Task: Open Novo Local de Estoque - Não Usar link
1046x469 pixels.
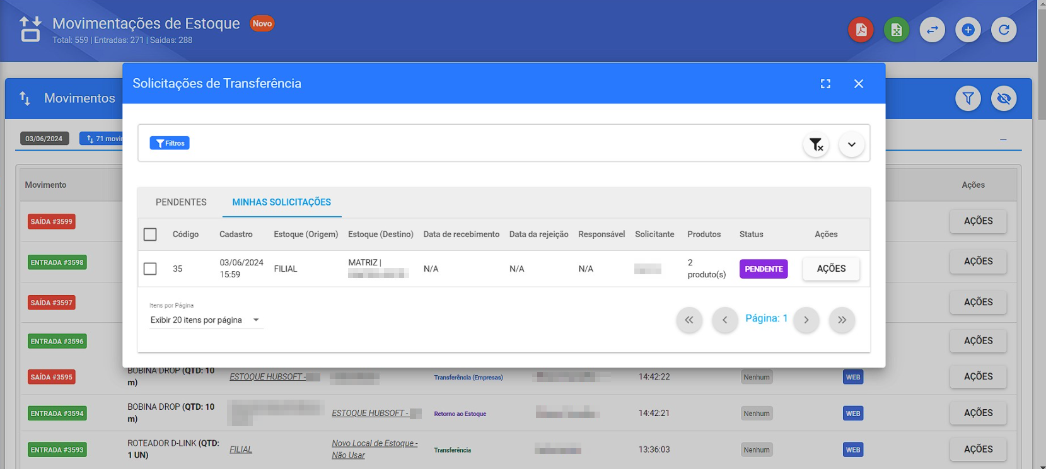Action: point(375,449)
